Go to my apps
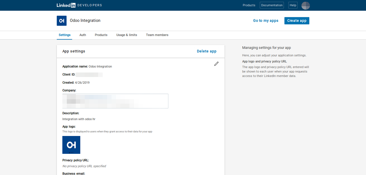366x175 pixels. point(266,21)
